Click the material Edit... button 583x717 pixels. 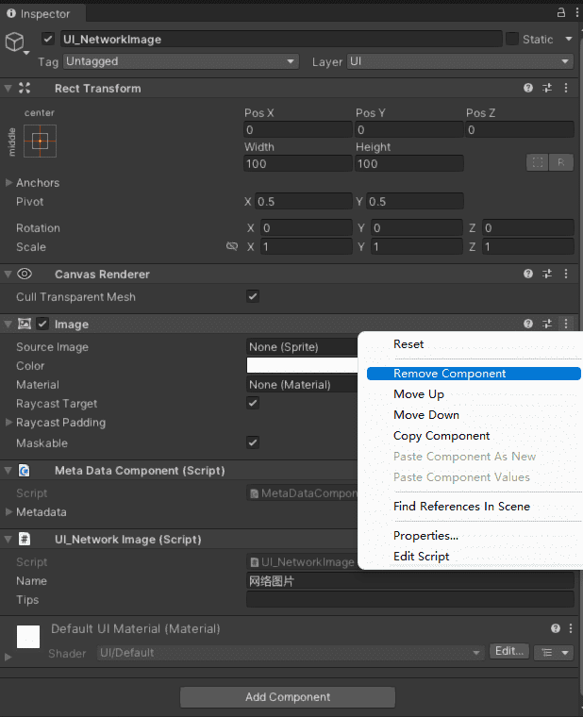509,652
